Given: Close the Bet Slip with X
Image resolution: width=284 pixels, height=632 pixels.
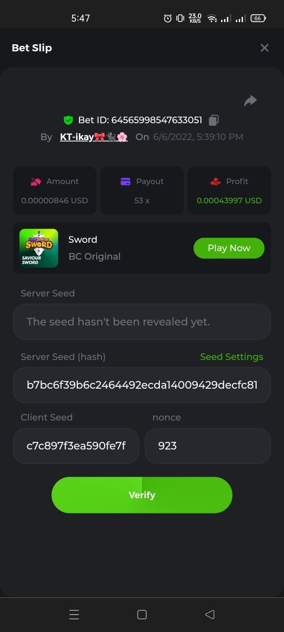Looking at the screenshot, I should 265,48.
